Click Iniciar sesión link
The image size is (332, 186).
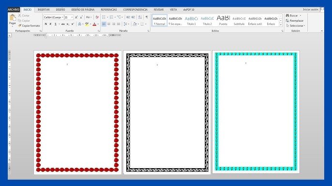click(x=310, y=10)
